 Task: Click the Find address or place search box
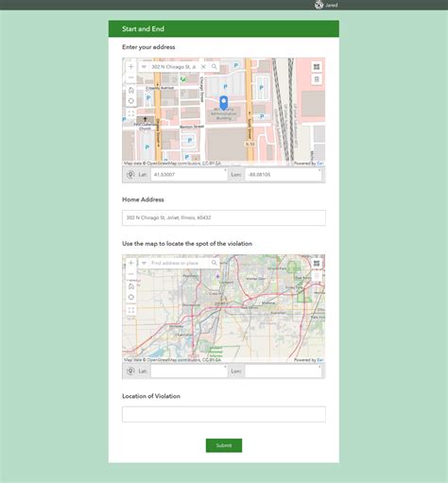click(x=179, y=263)
